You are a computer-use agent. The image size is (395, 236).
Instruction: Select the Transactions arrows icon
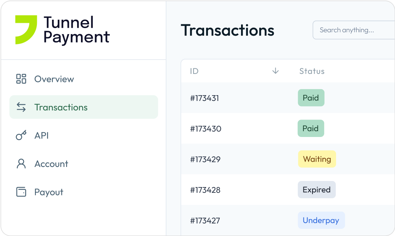pos(21,107)
